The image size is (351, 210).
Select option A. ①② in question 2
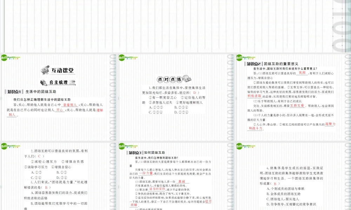coord(36,173)
